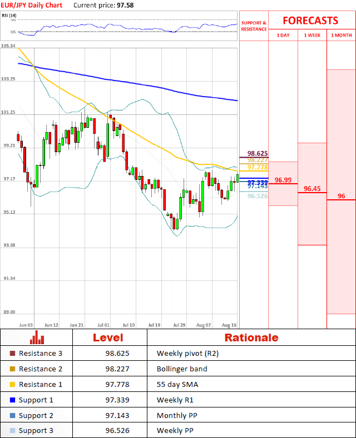356x438 pixels.
Task: Click the 'EUR/JPY Daily Chart' title
Action: (32, 5)
